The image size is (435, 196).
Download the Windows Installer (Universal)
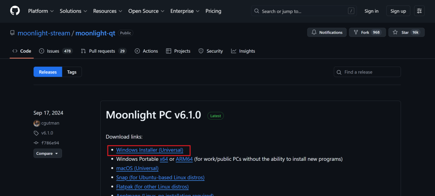pyautogui.click(x=150, y=150)
